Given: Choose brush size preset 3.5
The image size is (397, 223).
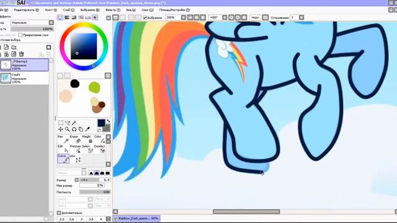Looking at the screenshot, I should pos(91,219).
